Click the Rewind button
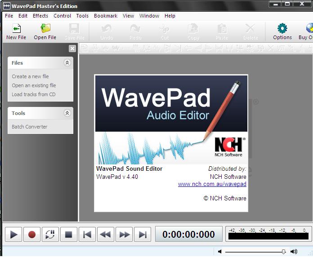This screenshot has width=313, height=257. [x=106, y=234]
